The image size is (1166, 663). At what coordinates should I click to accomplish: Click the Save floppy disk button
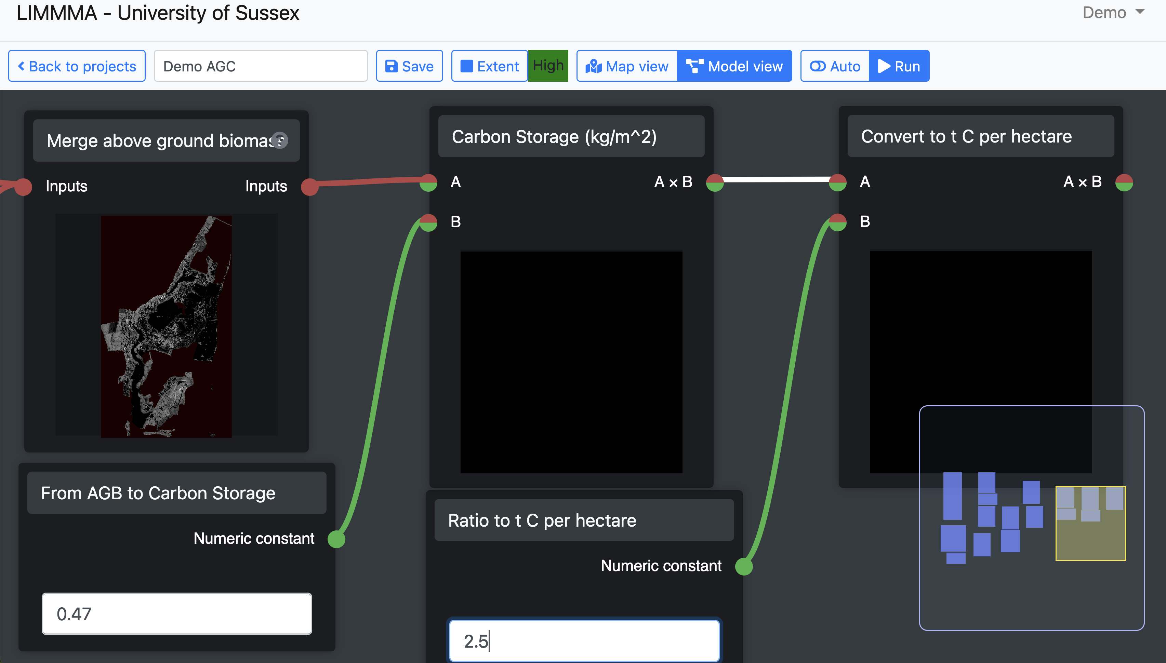[409, 66]
